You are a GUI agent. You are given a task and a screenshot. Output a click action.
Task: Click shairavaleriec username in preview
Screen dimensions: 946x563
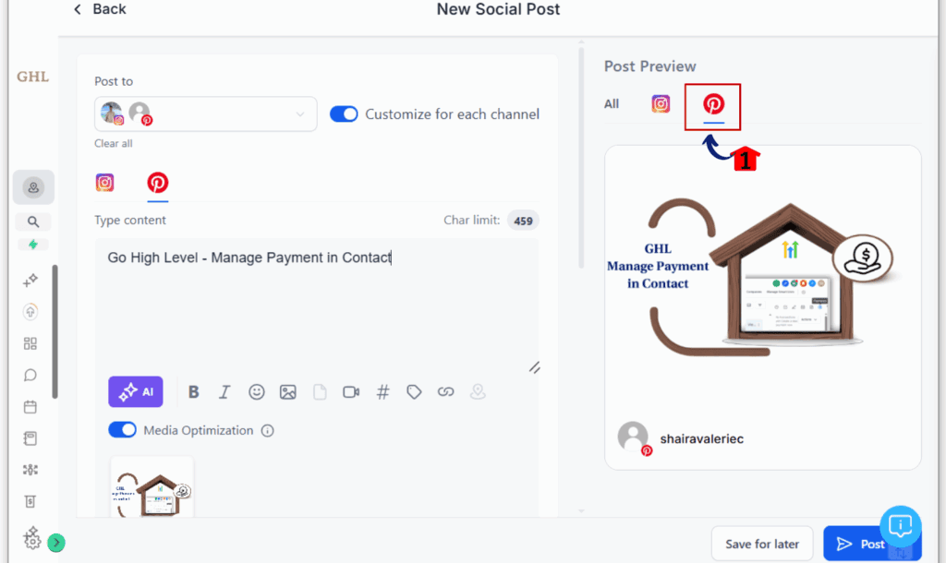tap(702, 438)
